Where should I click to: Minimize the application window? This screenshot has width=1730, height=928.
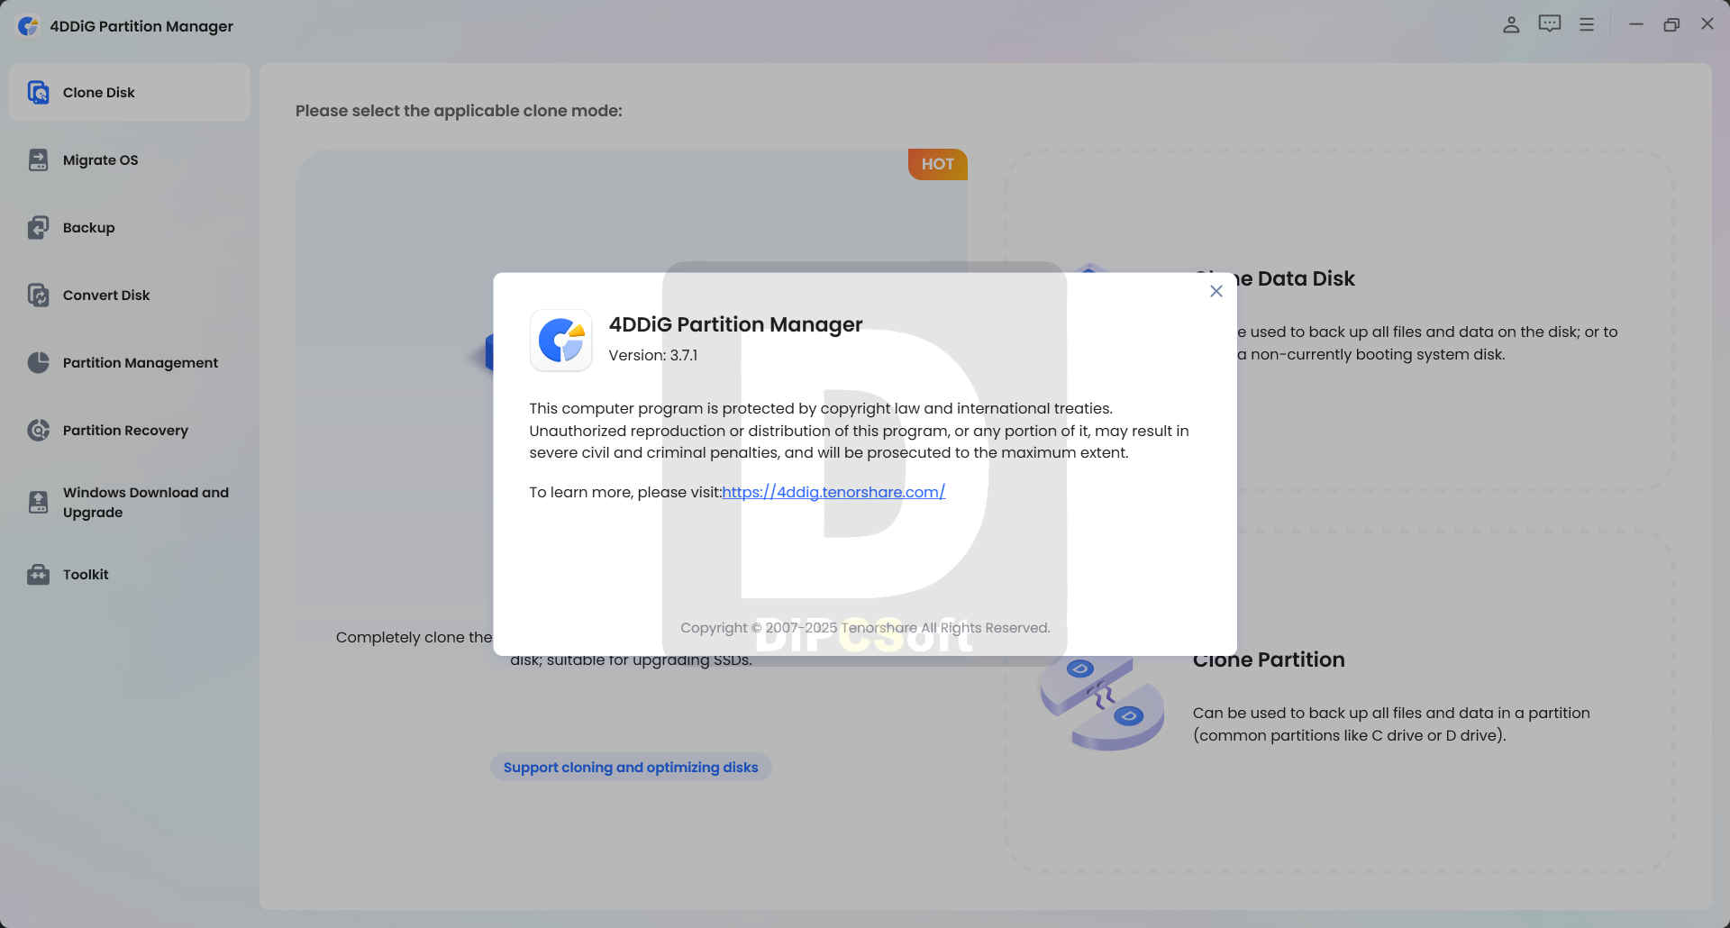[1635, 24]
